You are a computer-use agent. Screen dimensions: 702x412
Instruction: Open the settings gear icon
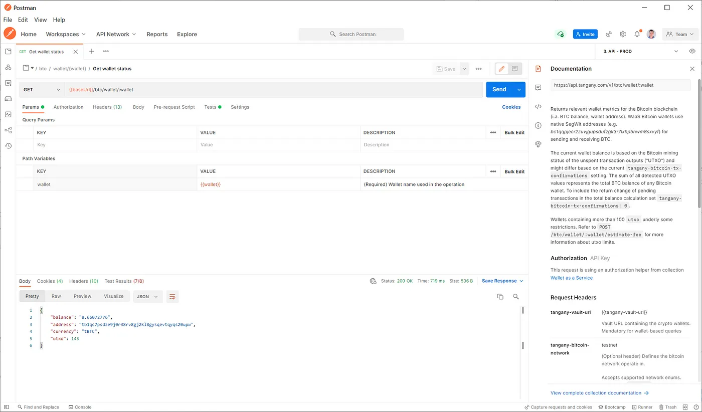623,34
